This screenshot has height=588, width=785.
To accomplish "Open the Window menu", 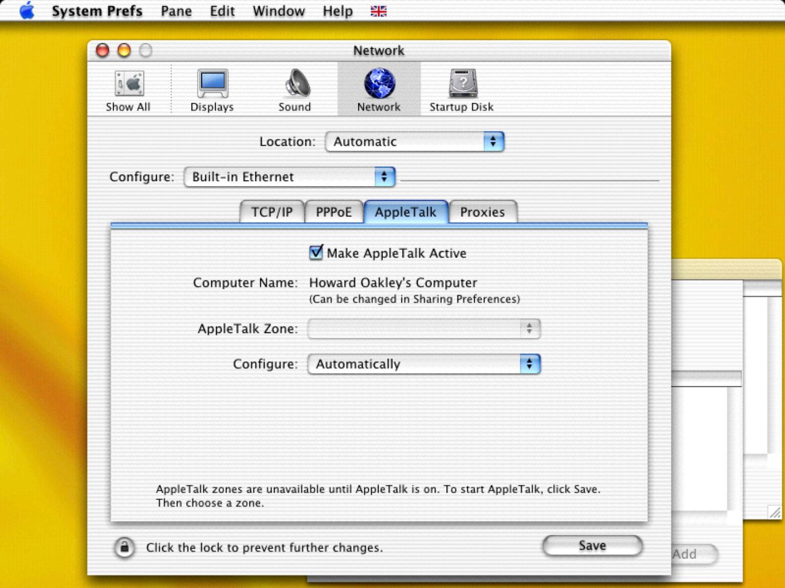I will coord(279,11).
